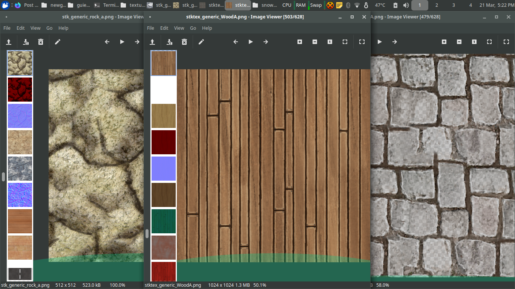
Task: Select the green wood planks thumbnail
Action: pyautogui.click(x=164, y=221)
